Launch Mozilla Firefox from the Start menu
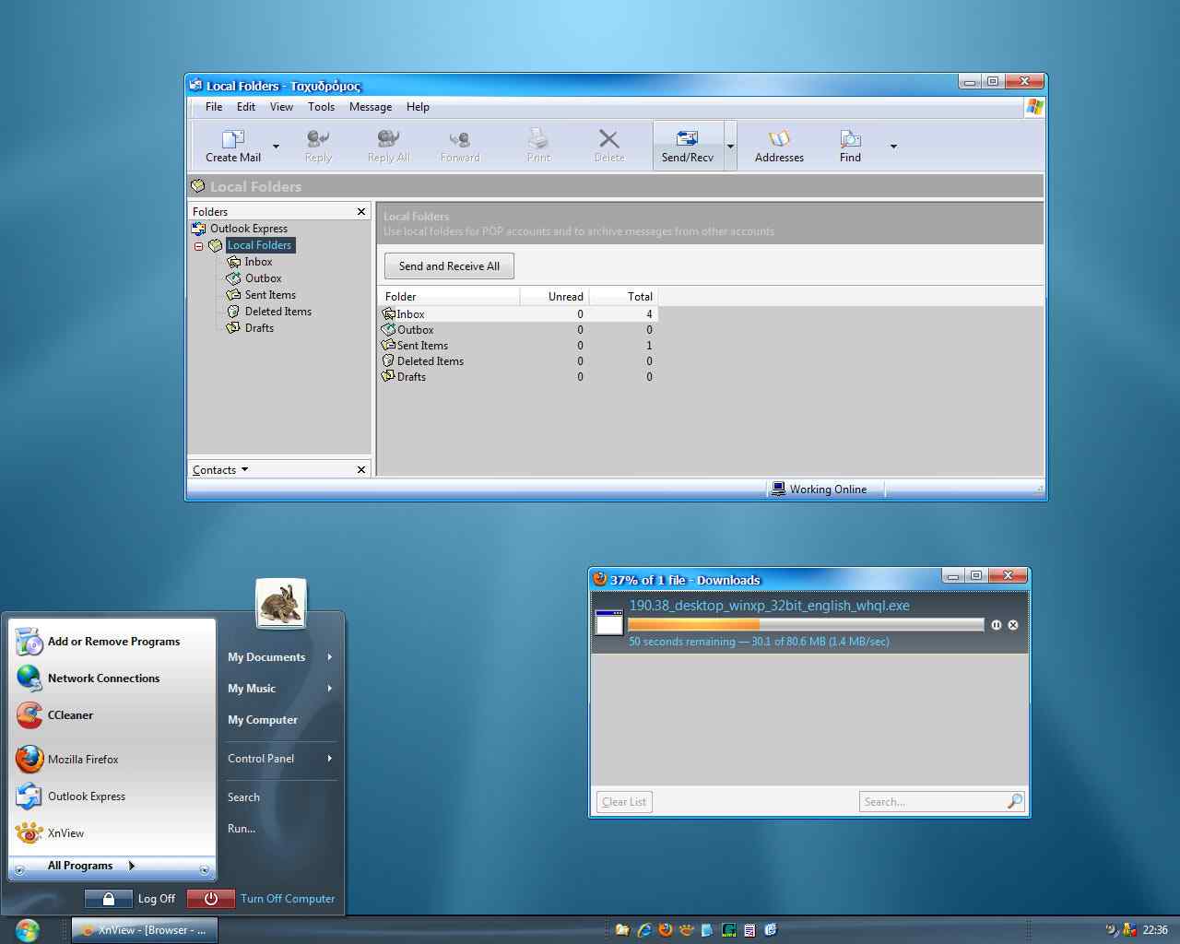This screenshot has width=1180, height=944. click(112, 760)
